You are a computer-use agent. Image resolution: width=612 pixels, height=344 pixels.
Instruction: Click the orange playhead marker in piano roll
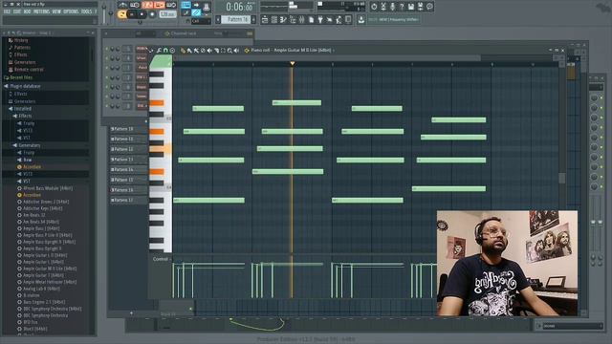click(x=292, y=63)
